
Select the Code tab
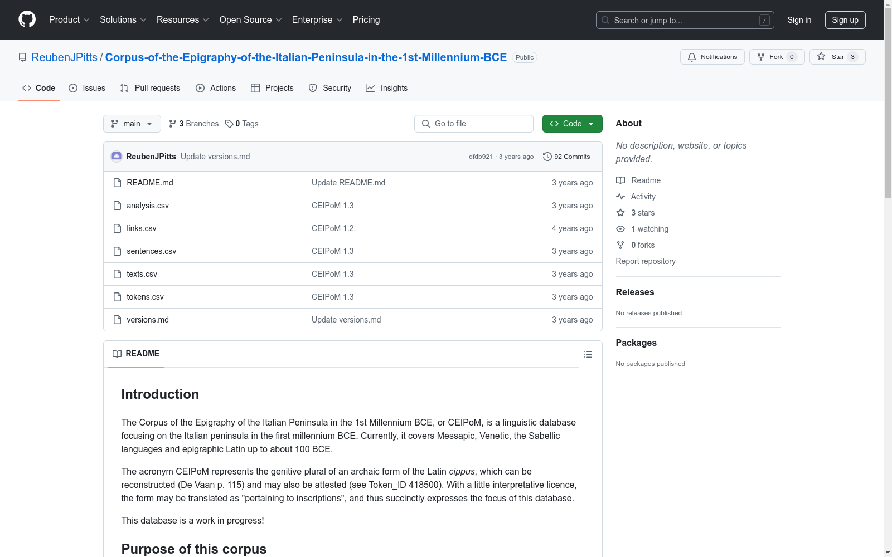(x=39, y=88)
